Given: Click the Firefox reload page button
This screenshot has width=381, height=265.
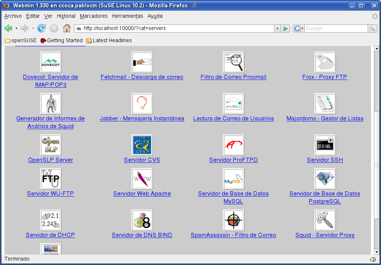Looking at the screenshot, I should [41, 28].
